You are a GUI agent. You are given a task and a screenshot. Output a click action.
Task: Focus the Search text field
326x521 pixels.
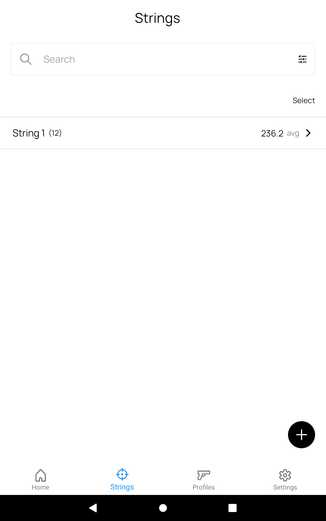point(163,59)
